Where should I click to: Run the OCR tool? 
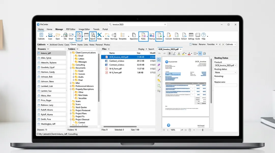(x=79, y=36)
